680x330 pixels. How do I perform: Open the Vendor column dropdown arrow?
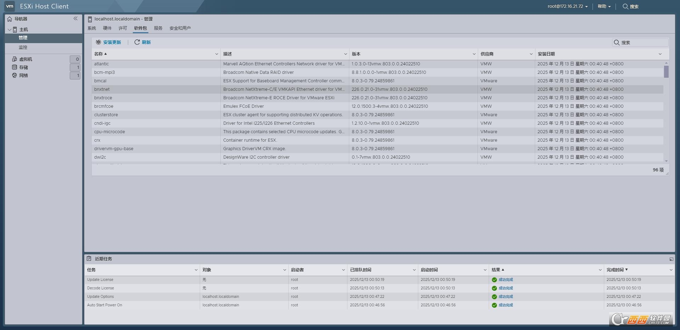(531, 54)
